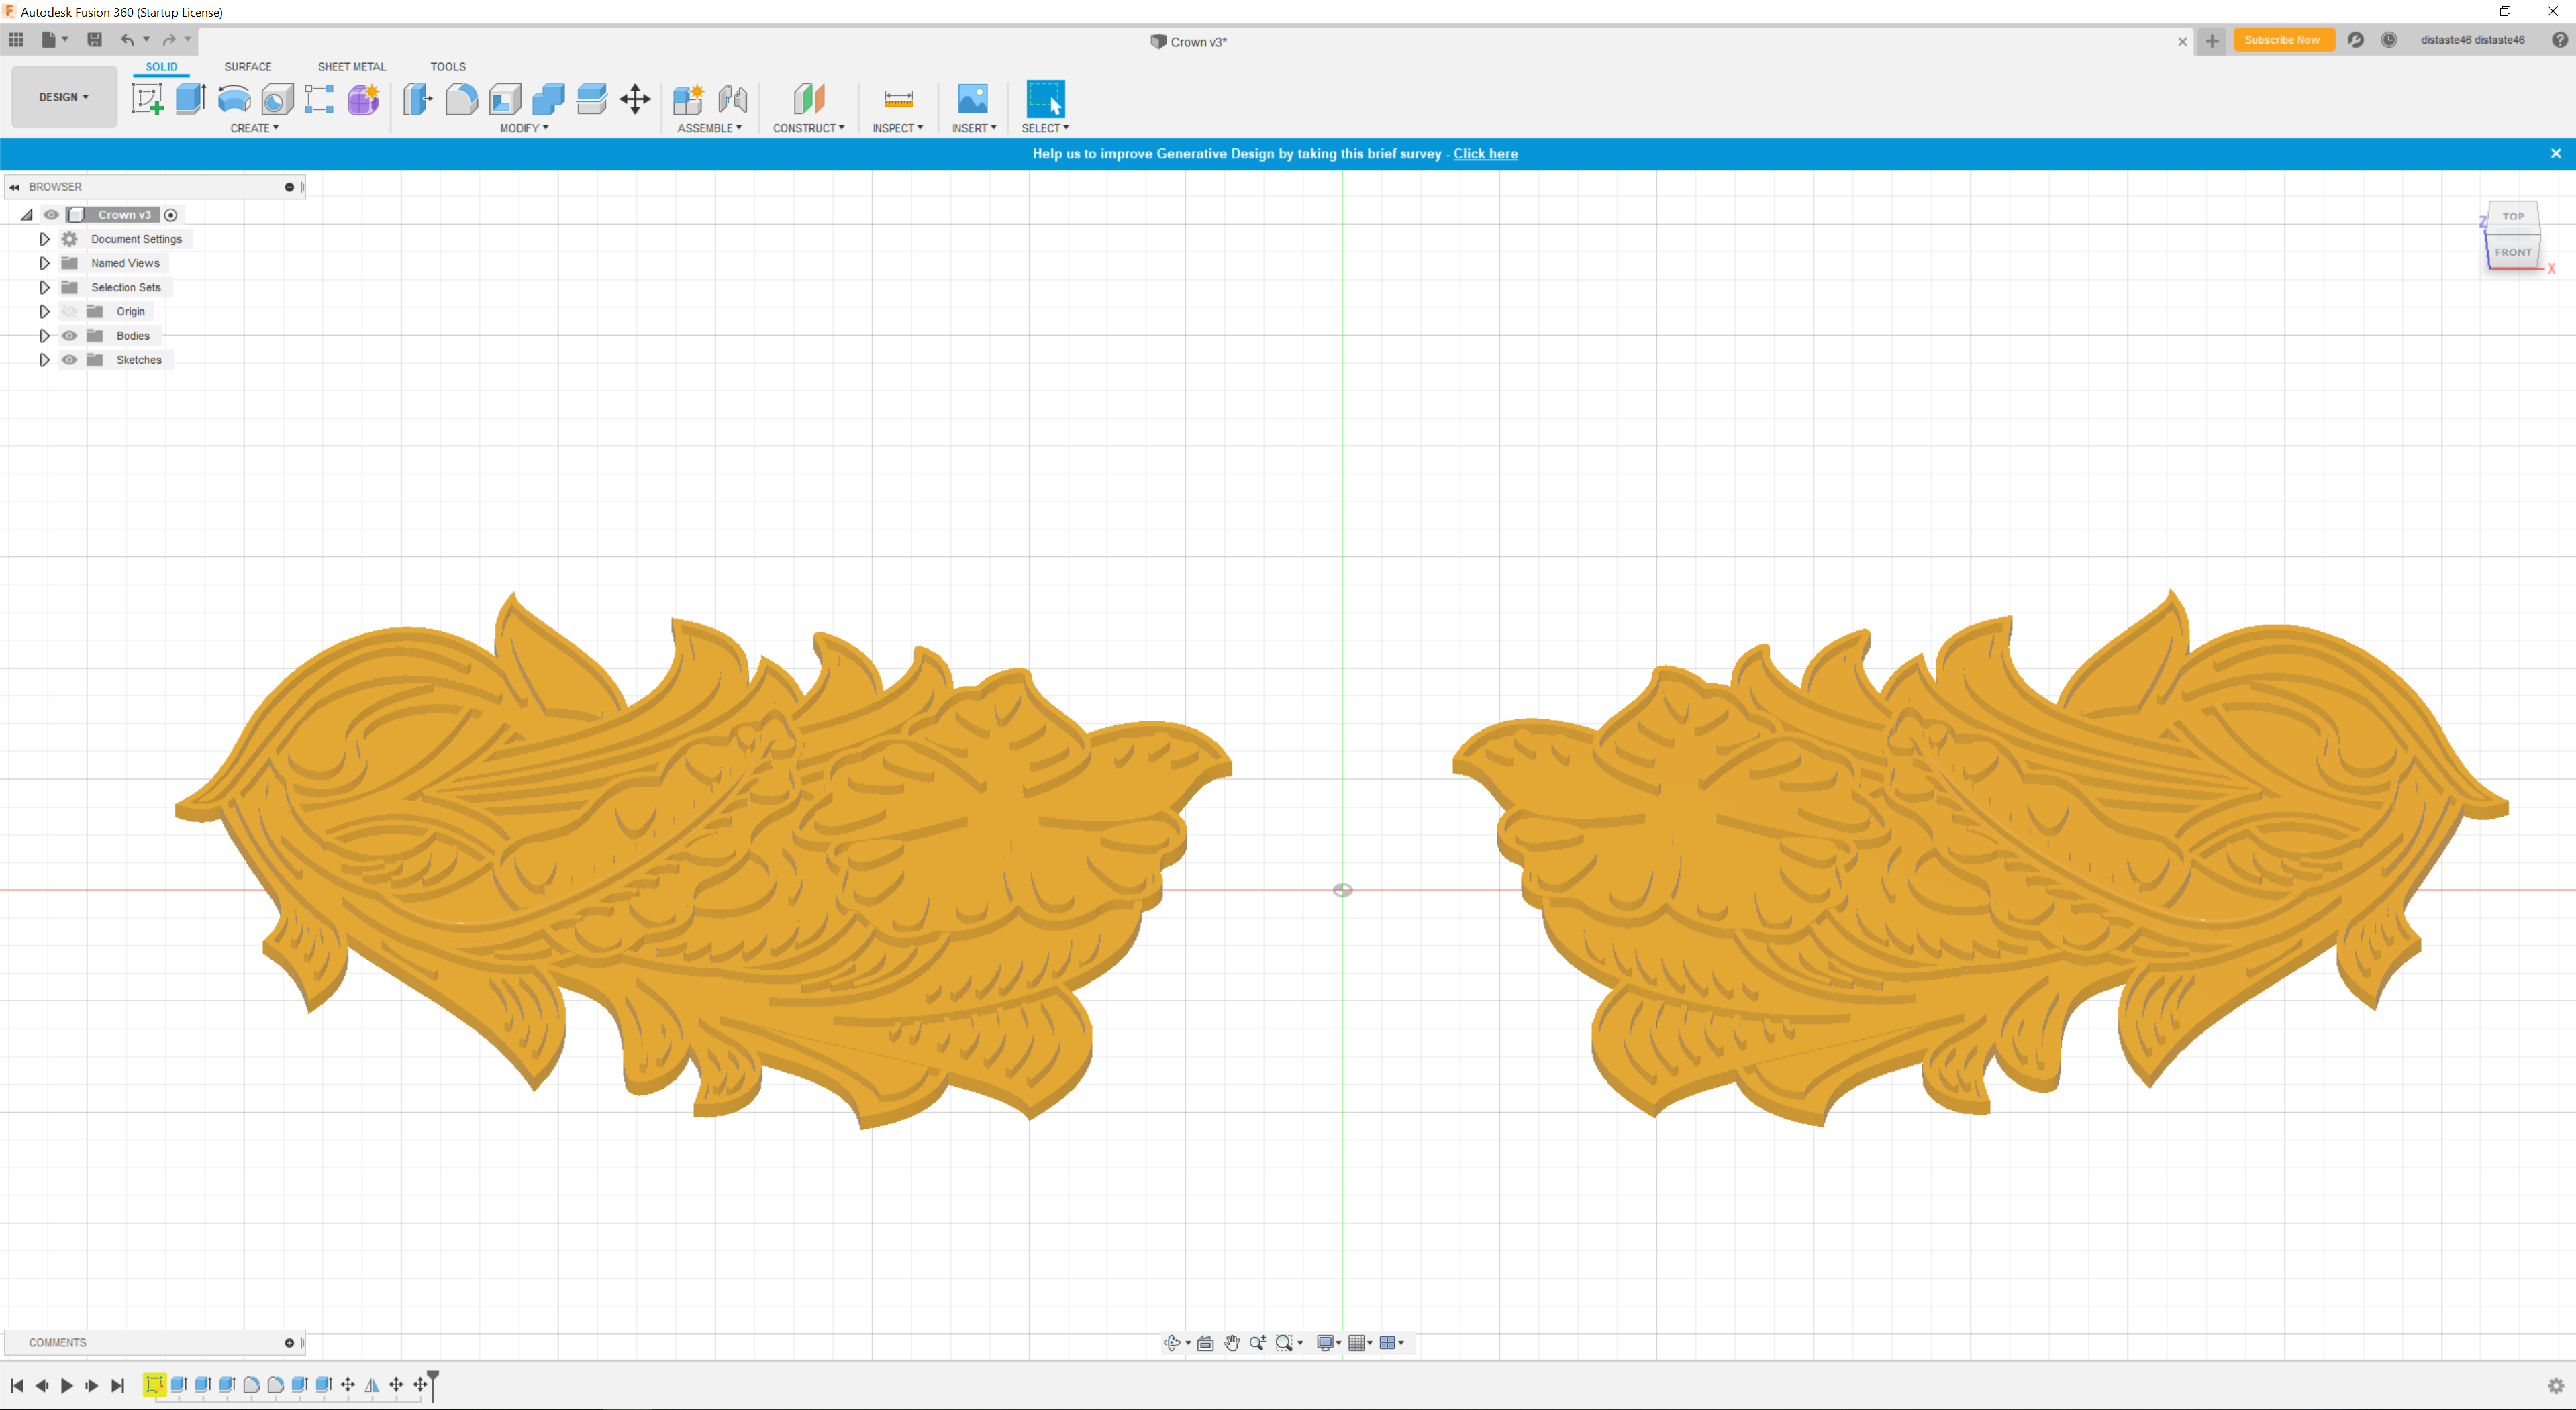Image resolution: width=2576 pixels, height=1410 pixels.
Task: Click the Look At navigation icon
Action: click(x=1206, y=1343)
